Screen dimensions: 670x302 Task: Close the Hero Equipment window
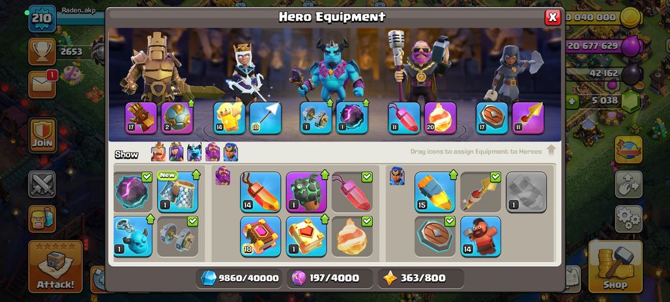pos(553,17)
